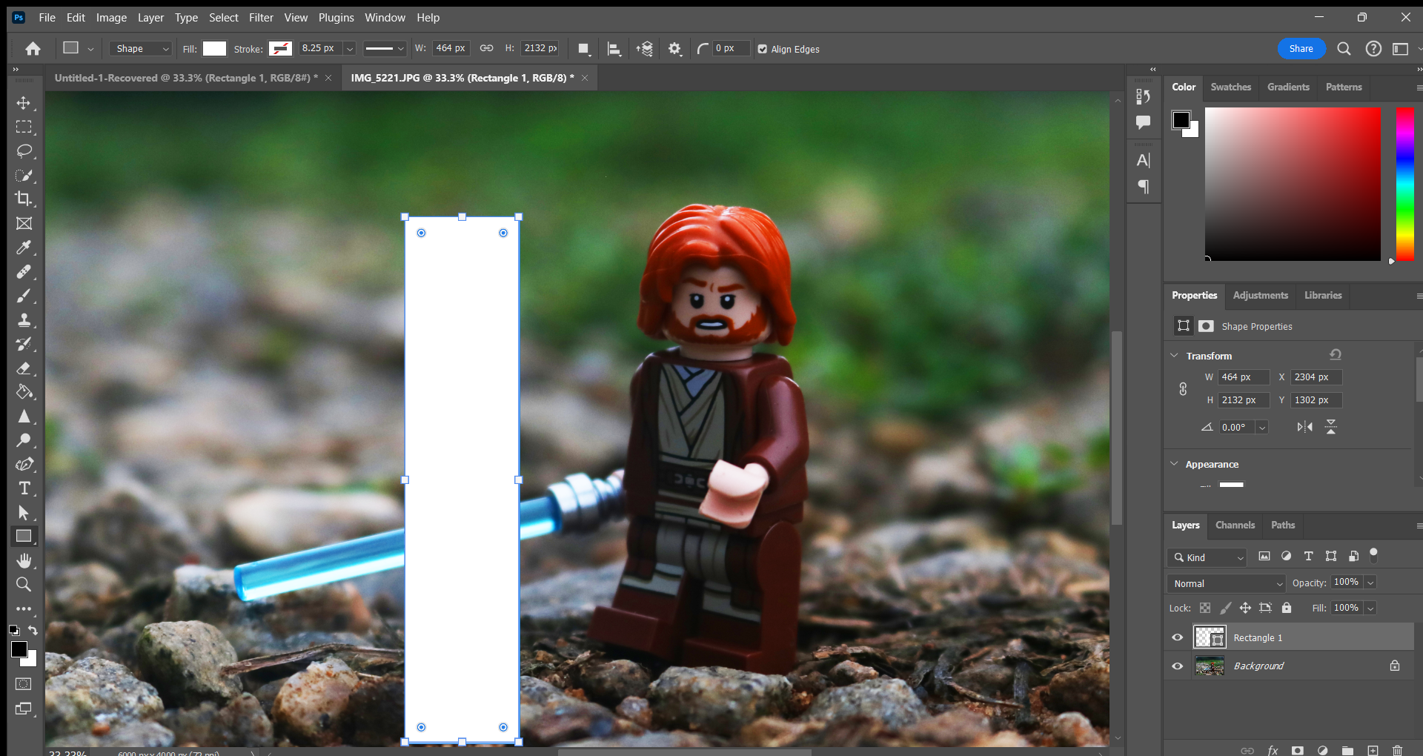
Task: Select the Dodge tool
Action: (24, 440)
